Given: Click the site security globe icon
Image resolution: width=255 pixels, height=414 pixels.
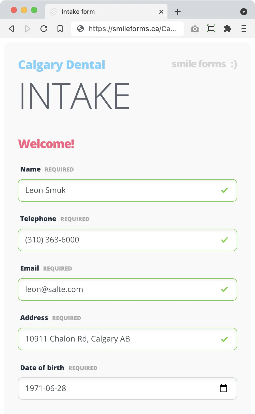Looking at the screenshot, I should [x=80, y=29].
